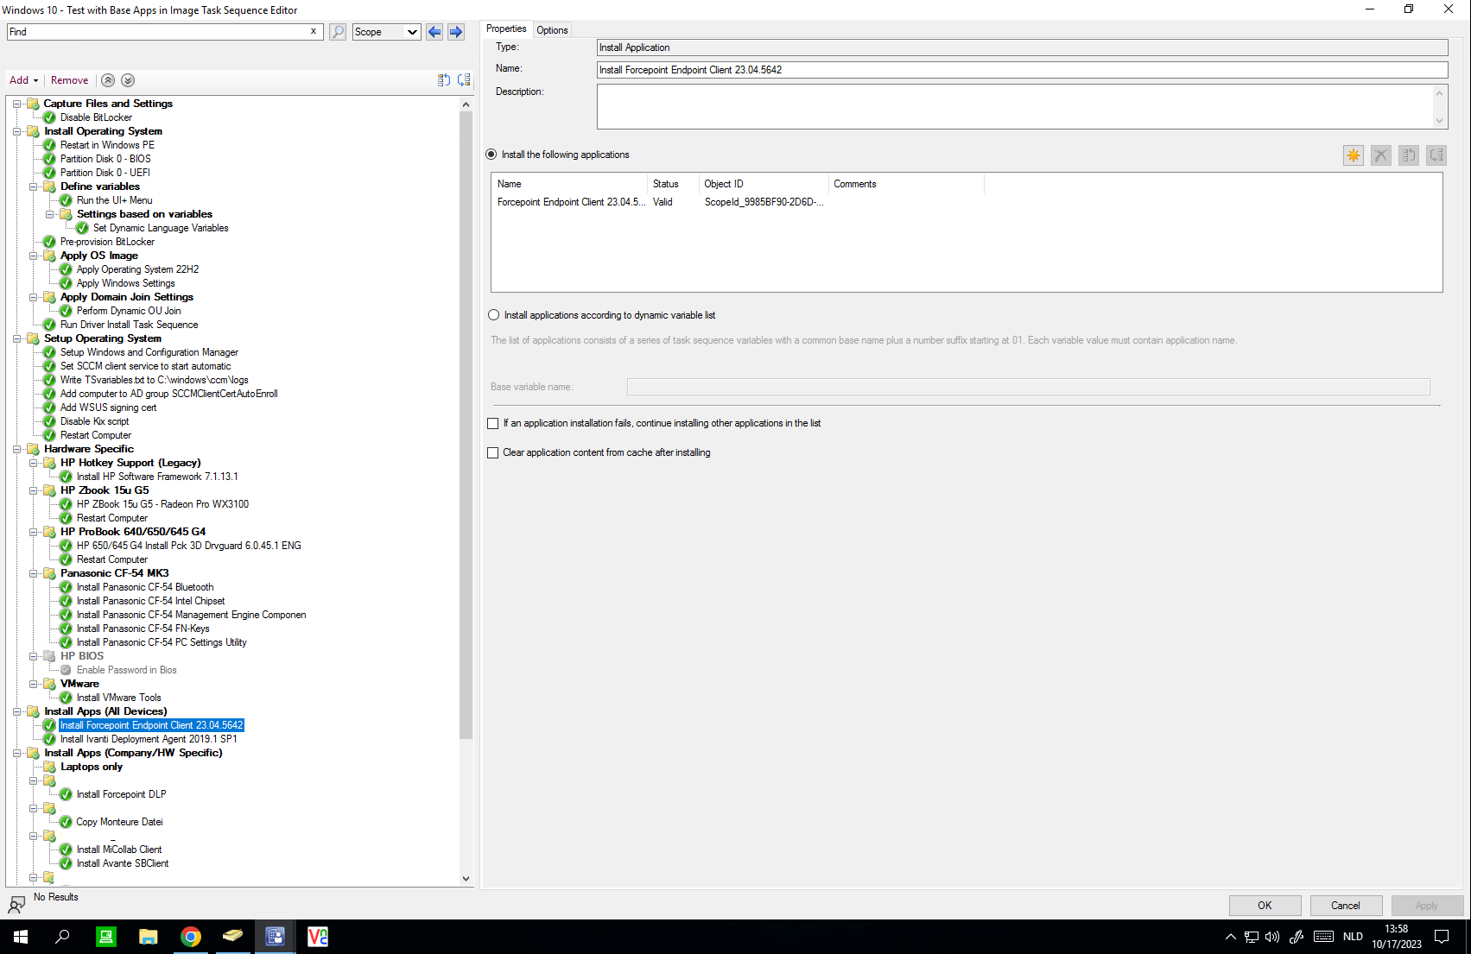The width and height of the screenshot is (1471, 954).
Task: Open the Scope dropdown
Action: (386, 32)
